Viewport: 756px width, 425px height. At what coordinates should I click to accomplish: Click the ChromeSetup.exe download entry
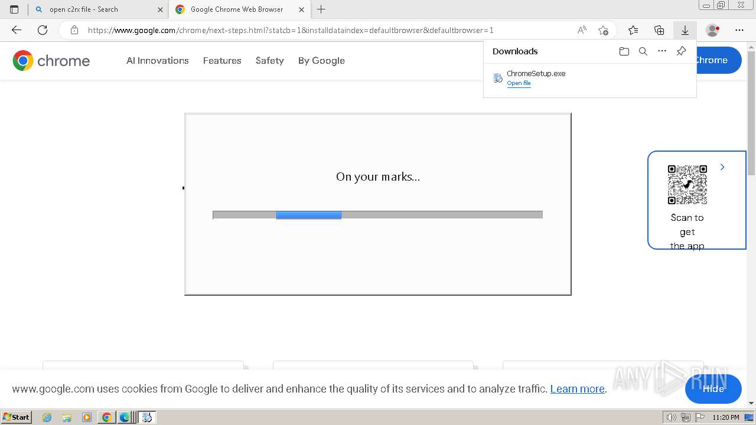click(589, 78)
